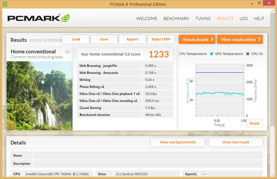The width and height of the screenshot is (277, 179).
Task: Select Video Chat encoding v2 row
Action: (125, 101)
